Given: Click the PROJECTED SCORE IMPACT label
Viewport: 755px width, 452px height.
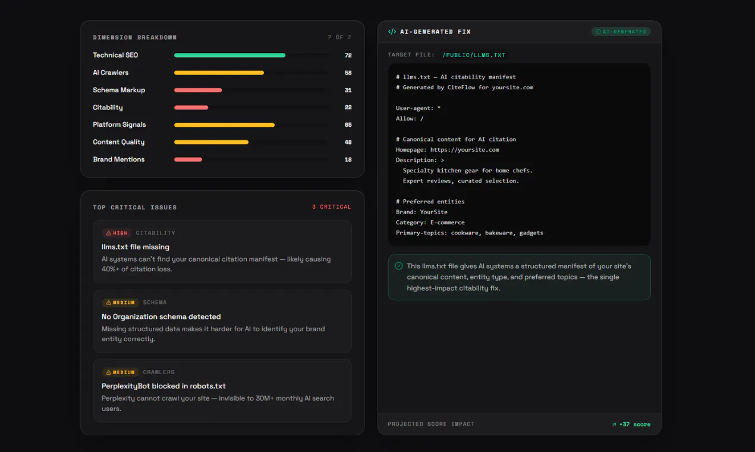Looking at the screenshot, I should (431, 424).
